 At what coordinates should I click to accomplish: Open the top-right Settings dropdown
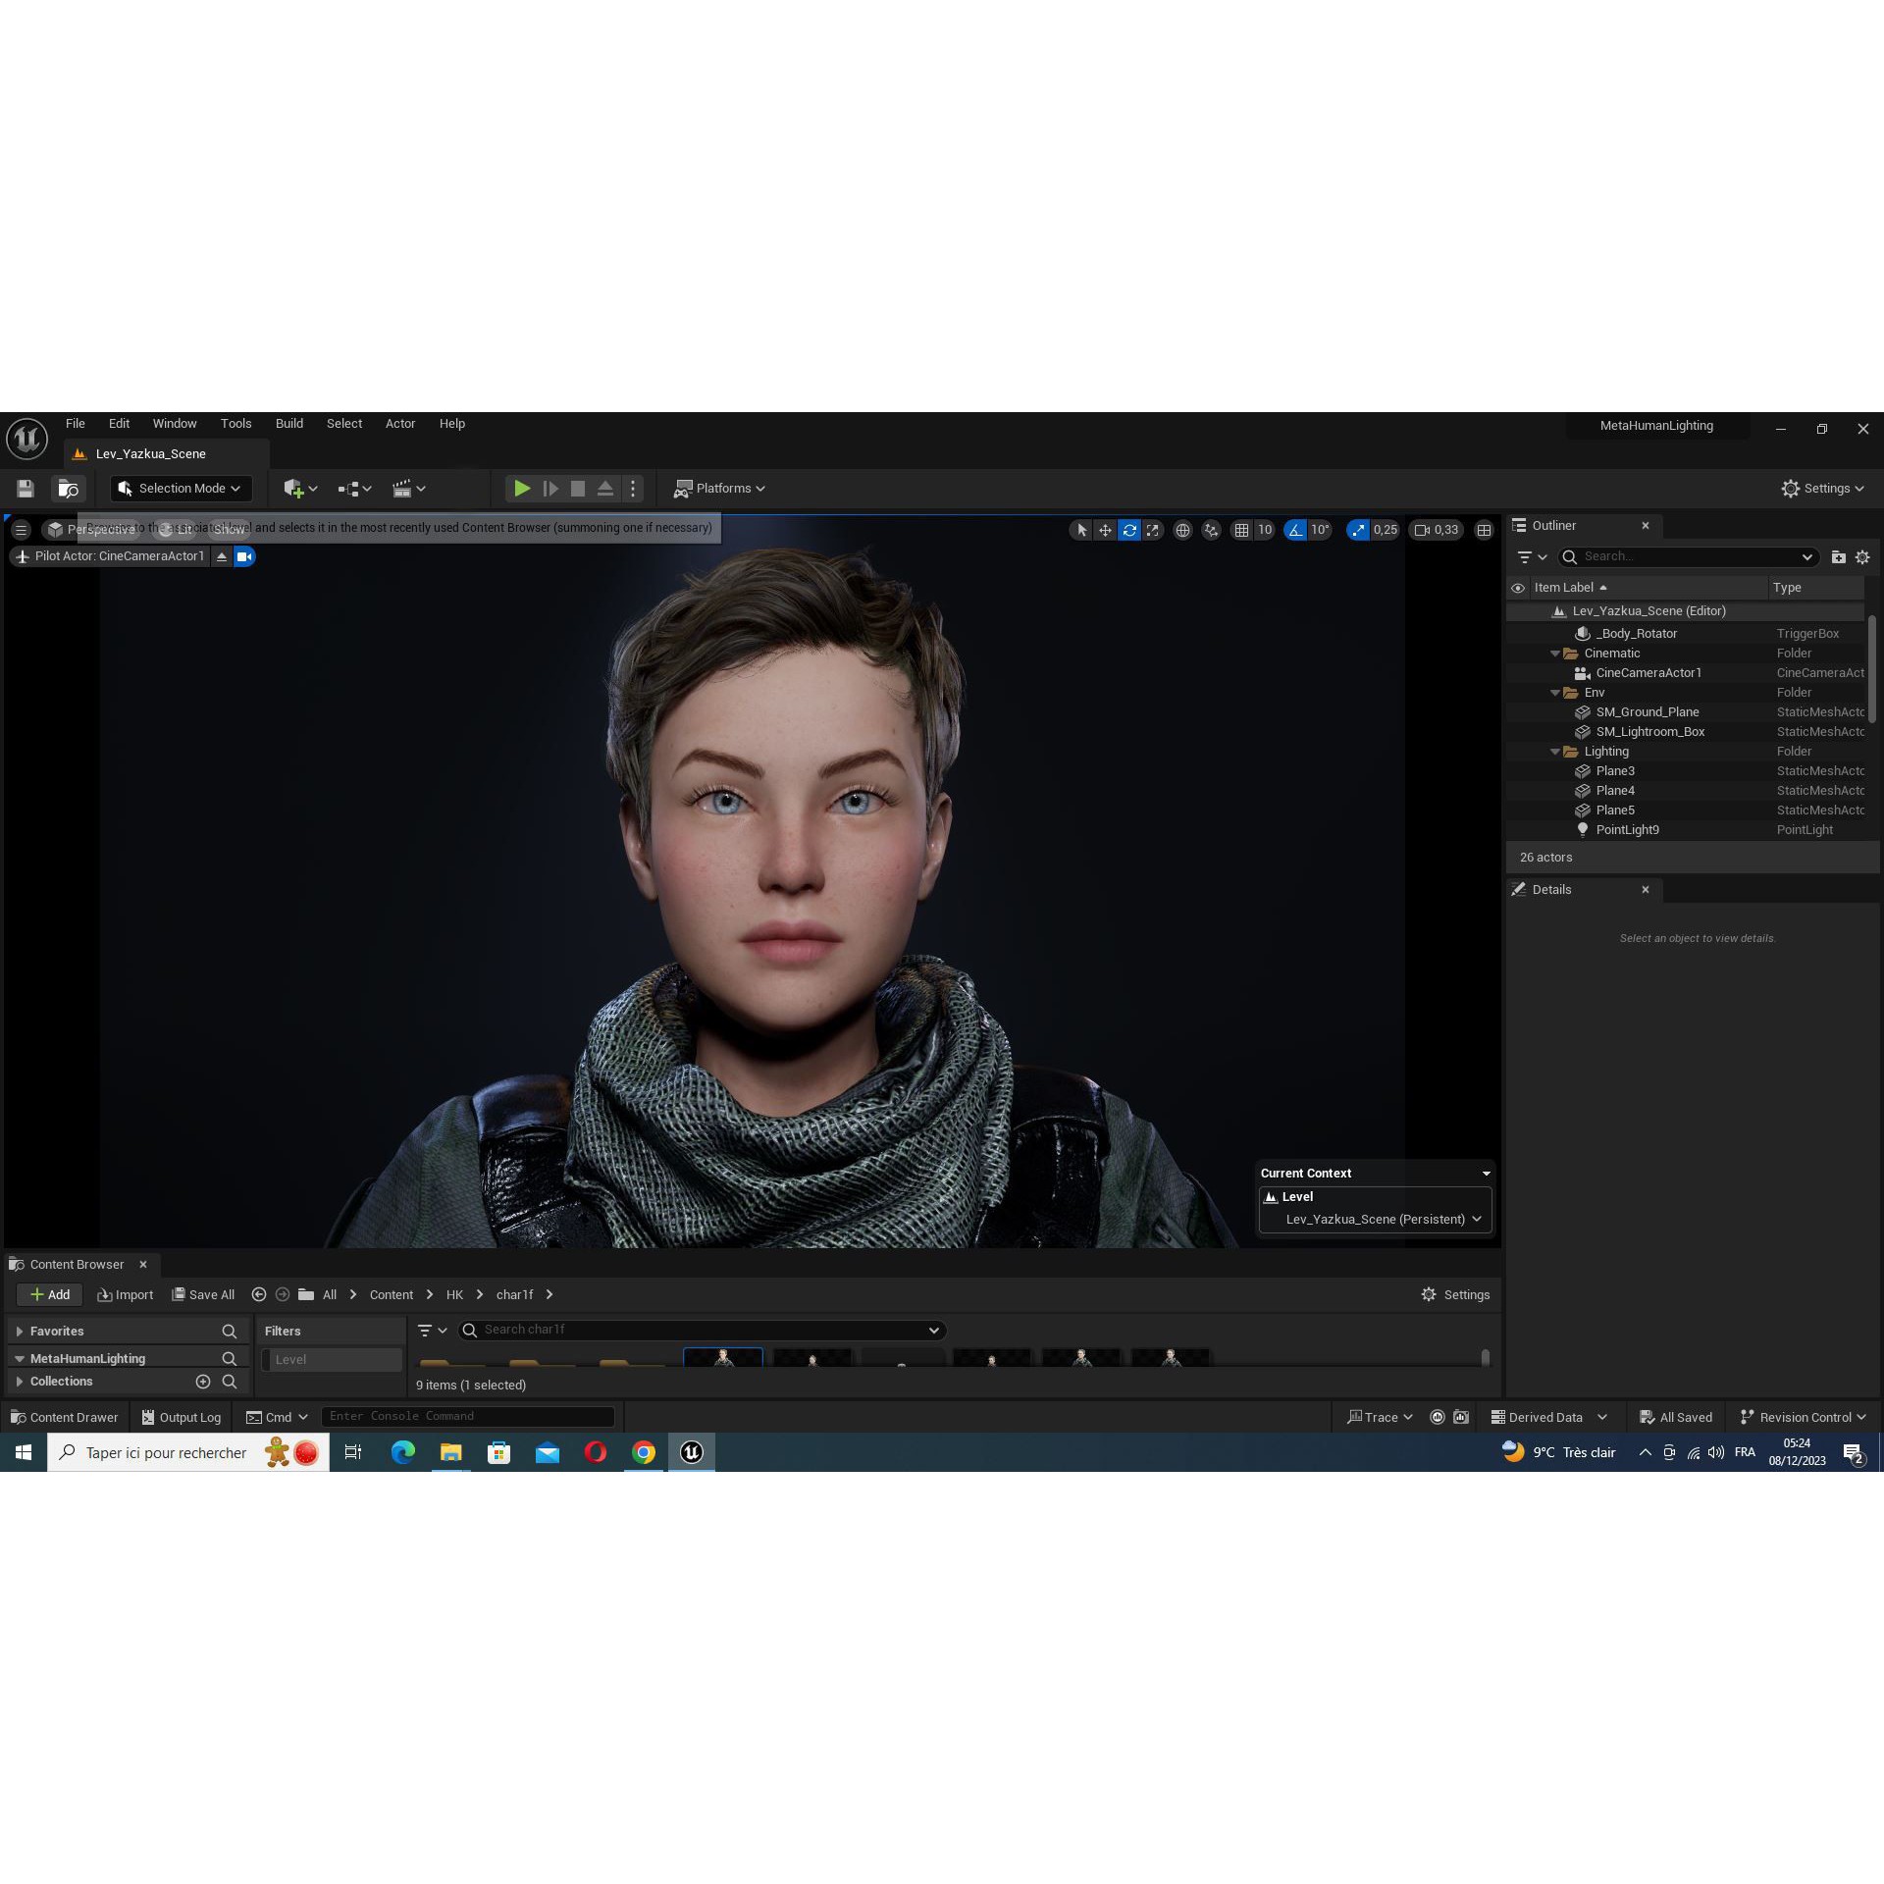pyautogui.click(x=1822, y=488)
